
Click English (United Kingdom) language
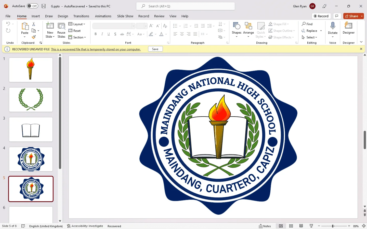[46, 226]
